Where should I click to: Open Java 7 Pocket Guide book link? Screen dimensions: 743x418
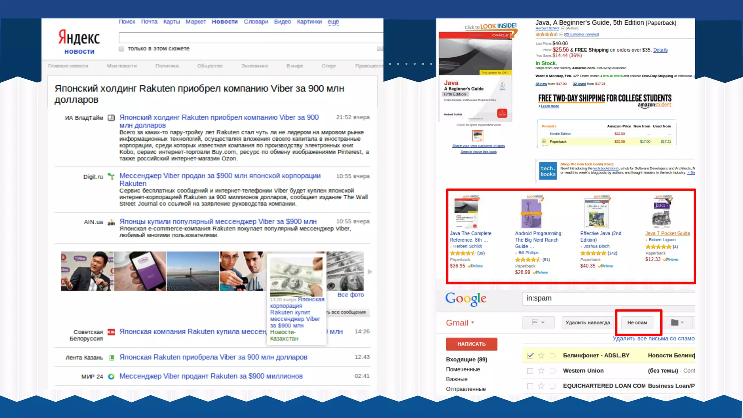(x=667, y=234)
